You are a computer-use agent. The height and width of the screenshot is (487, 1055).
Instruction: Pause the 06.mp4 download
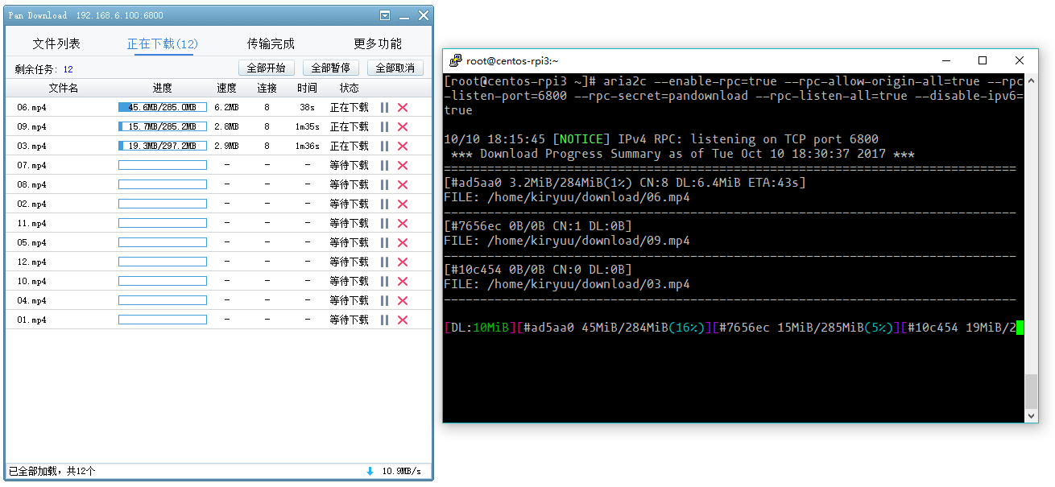(384, 107)
